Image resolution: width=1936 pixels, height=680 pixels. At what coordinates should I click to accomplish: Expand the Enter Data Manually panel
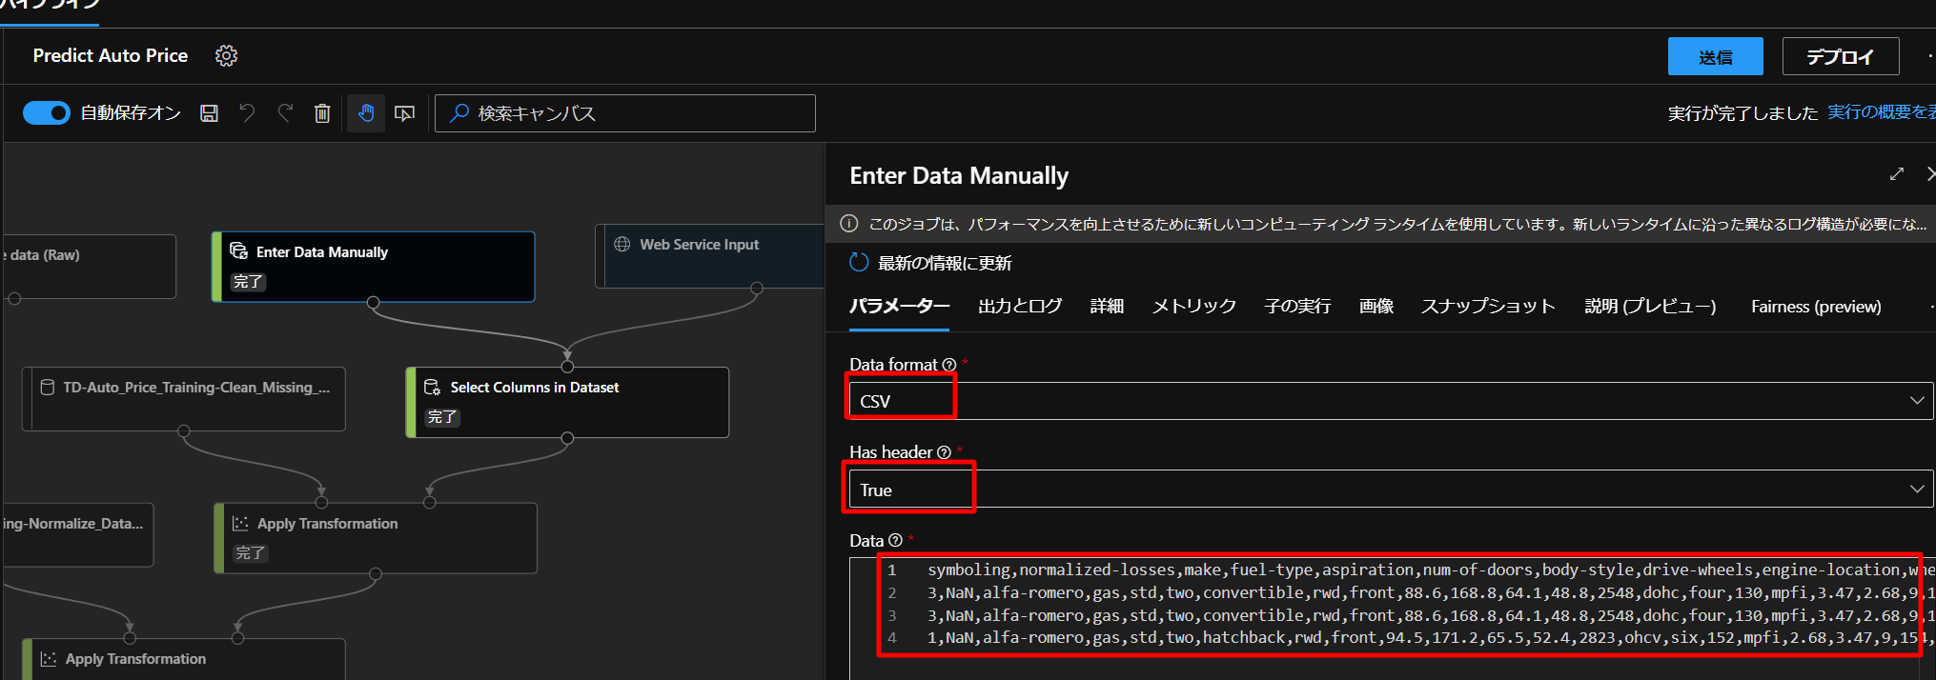click(1896, 174)
